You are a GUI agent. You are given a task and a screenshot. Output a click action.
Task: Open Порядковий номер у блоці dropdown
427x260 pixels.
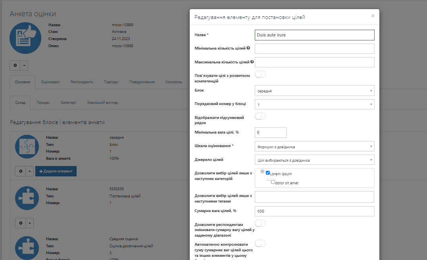(315, 104)
